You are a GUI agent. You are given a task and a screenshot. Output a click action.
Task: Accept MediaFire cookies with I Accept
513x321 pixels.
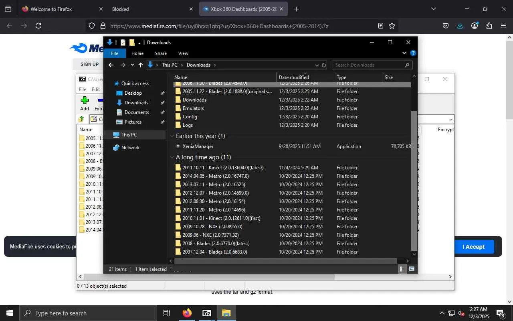tap(473, 247)
